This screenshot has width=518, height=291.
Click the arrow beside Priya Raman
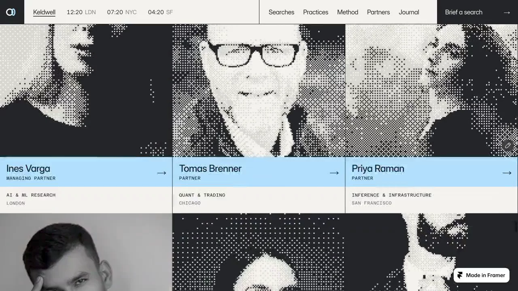coord(507,173)
